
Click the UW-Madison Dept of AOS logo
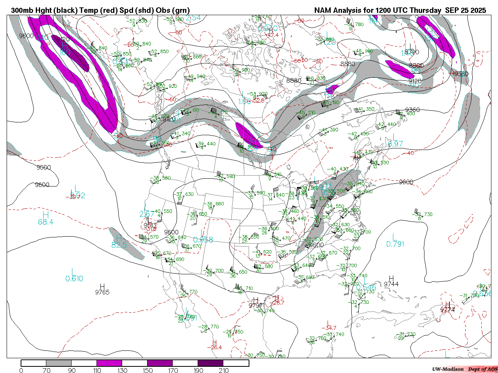tap(465, 369)
